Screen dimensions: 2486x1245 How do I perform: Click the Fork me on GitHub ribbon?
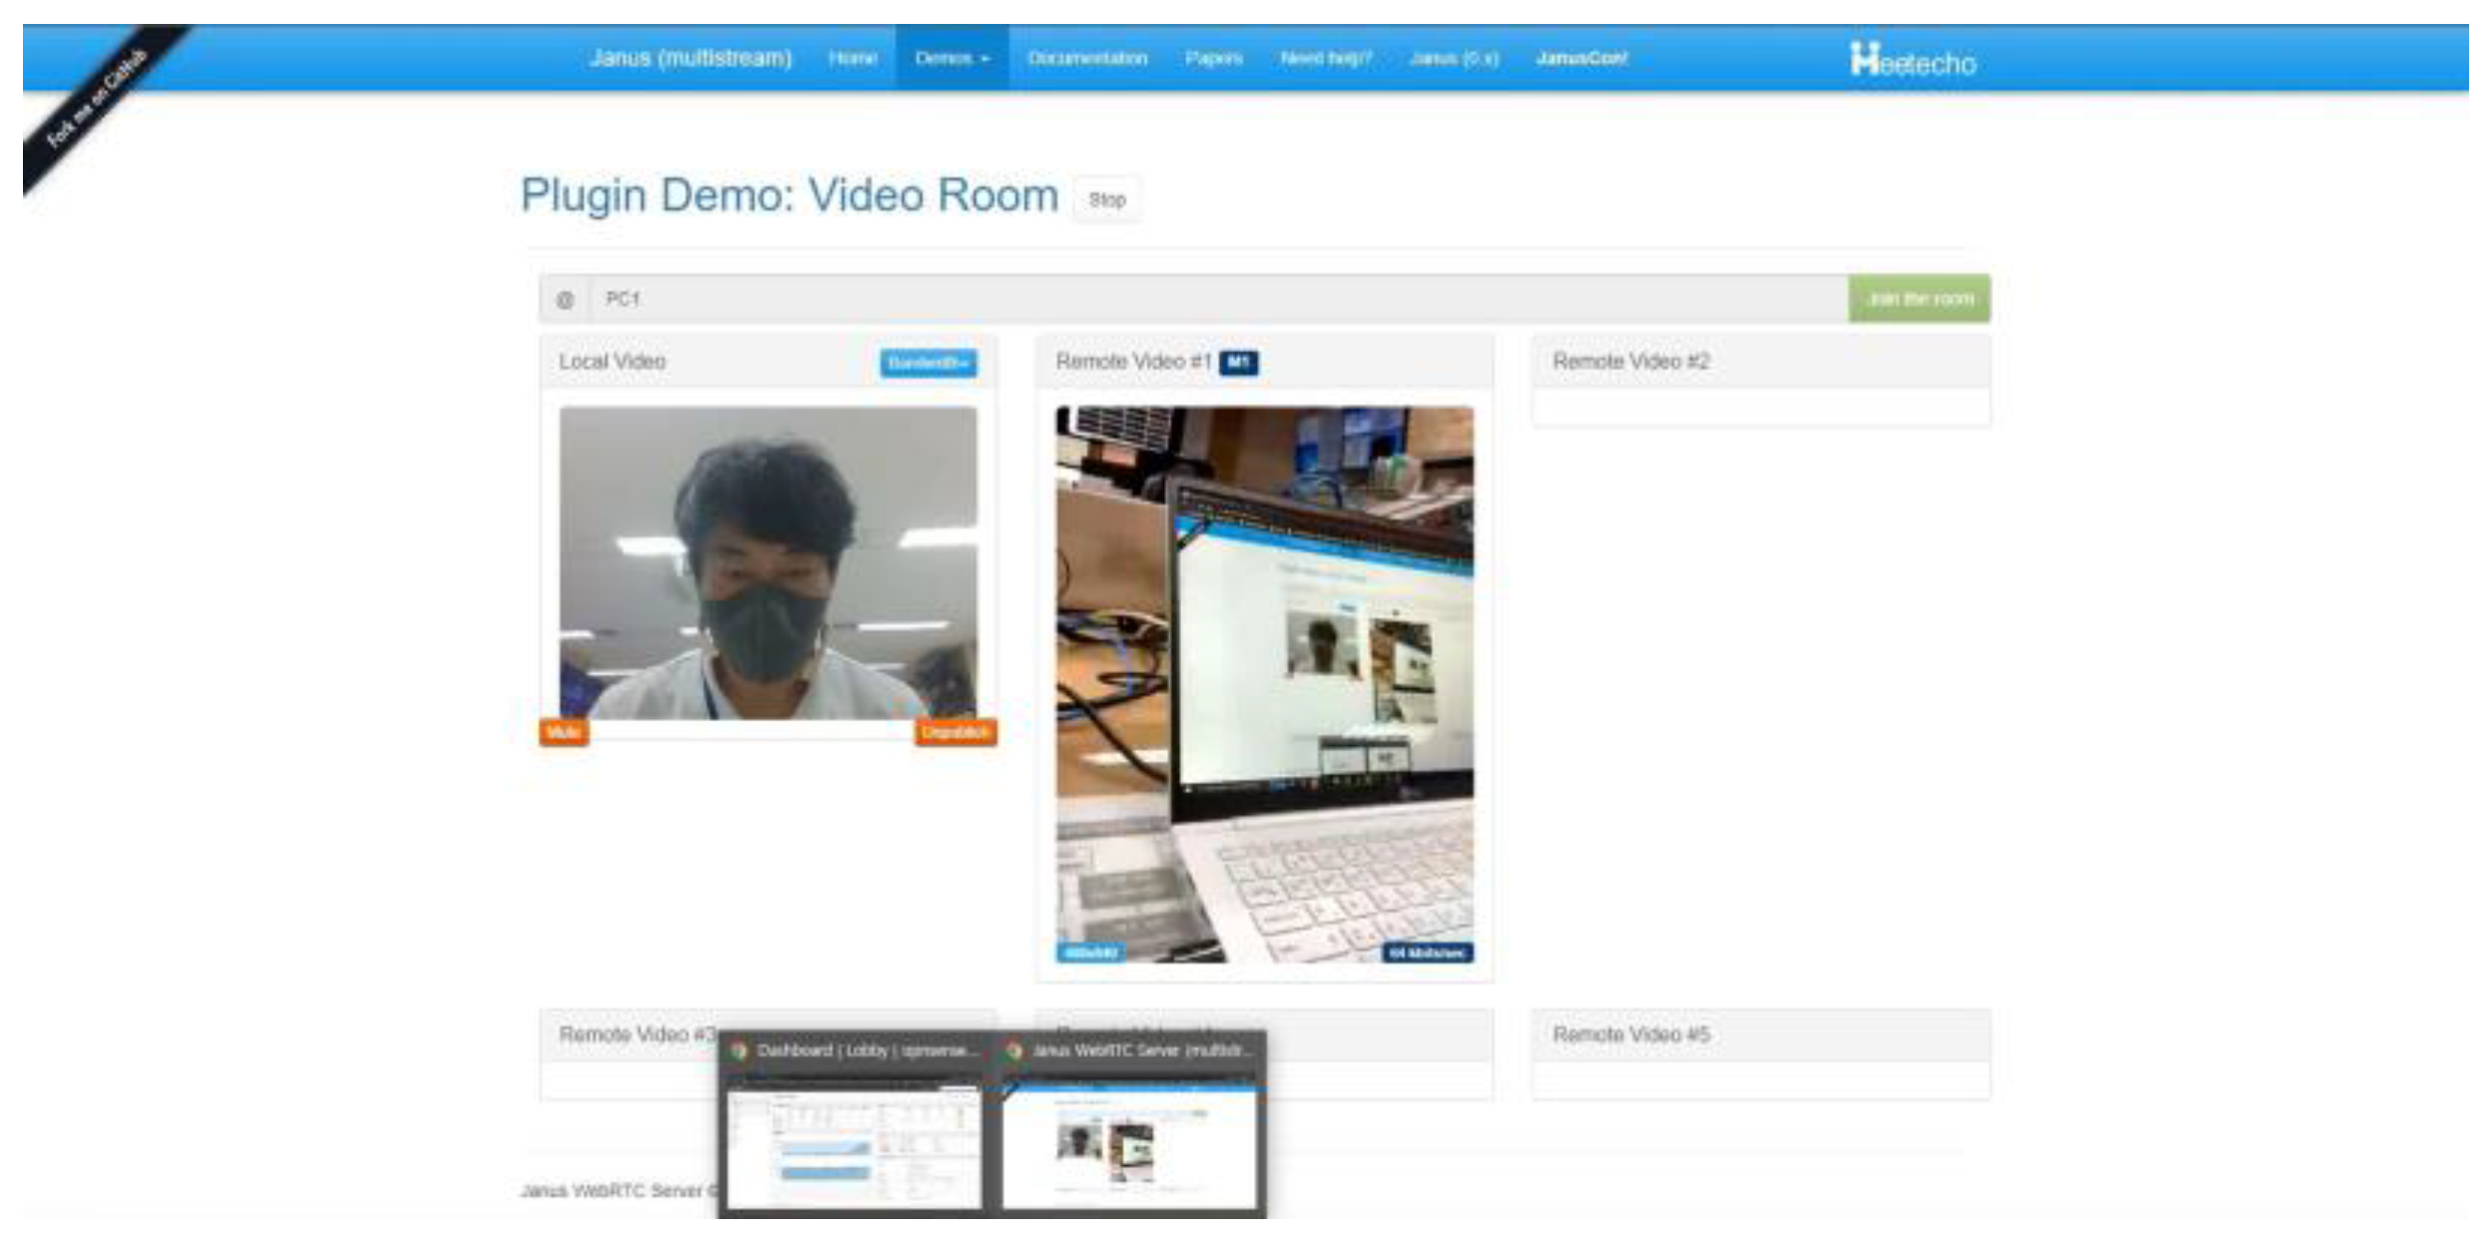97,99
